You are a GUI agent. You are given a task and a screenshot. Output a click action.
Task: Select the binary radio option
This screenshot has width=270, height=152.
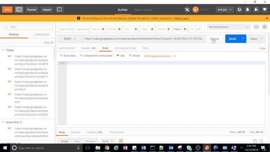(x=130, y=55)
